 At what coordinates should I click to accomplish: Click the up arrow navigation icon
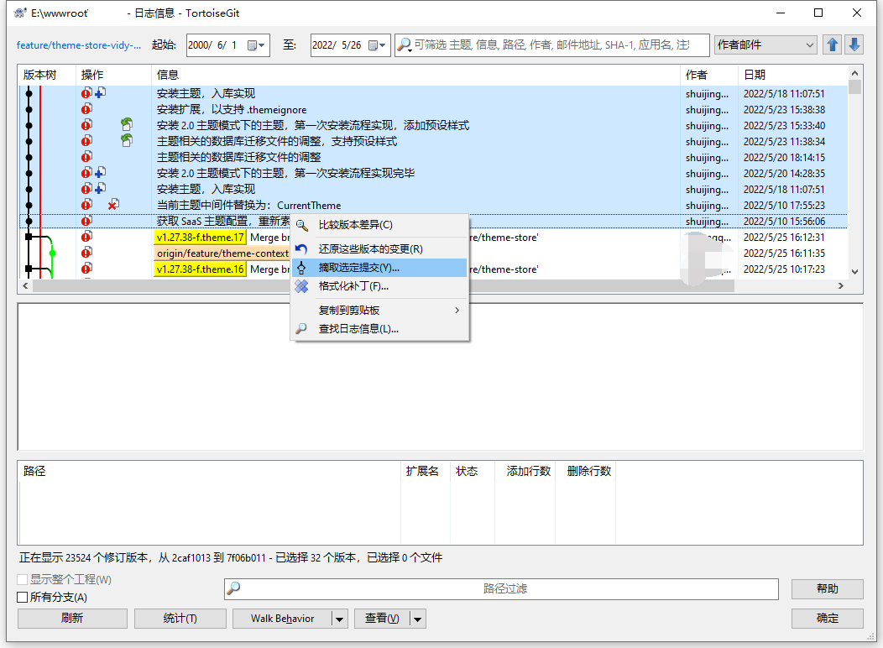tap(833, 44)
